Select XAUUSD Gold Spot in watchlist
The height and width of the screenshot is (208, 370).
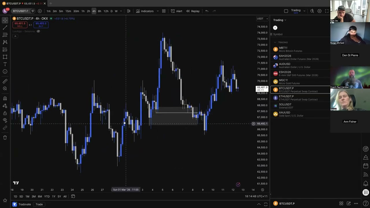pos(300,114)
